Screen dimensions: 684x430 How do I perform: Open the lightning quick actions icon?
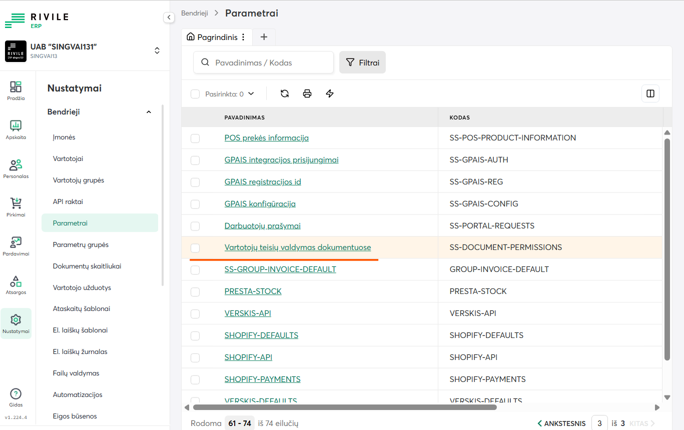(330, 93)
